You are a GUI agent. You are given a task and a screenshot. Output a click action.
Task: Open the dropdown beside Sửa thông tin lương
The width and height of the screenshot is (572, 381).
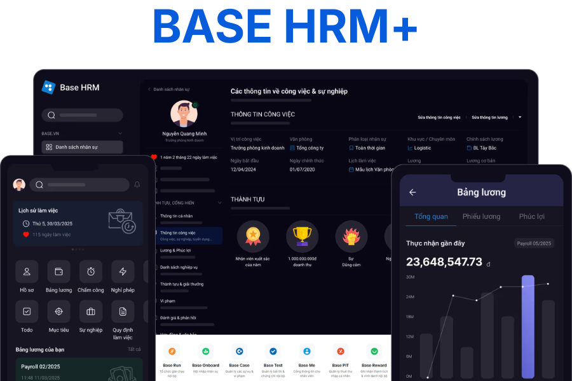coord(520,117)
